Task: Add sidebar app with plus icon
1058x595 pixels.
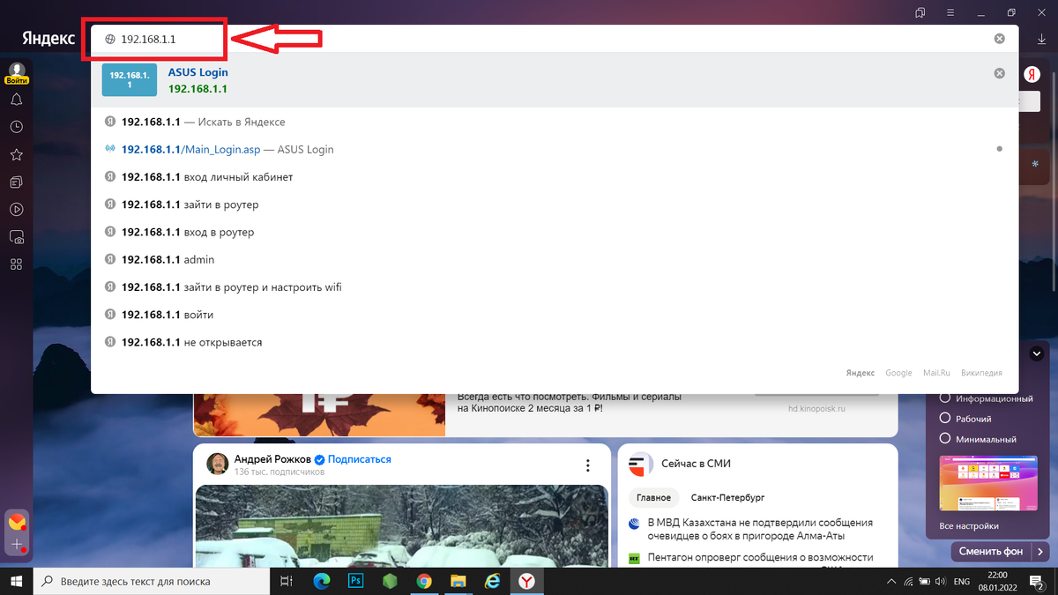Action: tap(16, 546)
